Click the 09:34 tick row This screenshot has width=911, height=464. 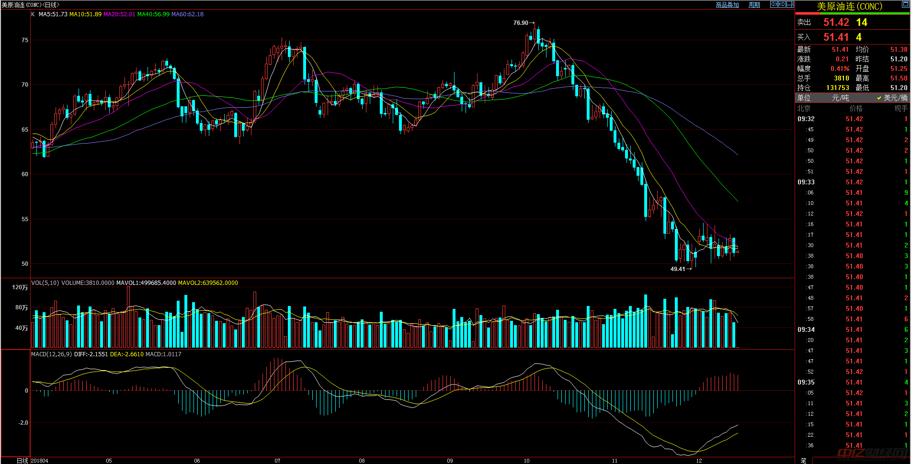point(853,329)
